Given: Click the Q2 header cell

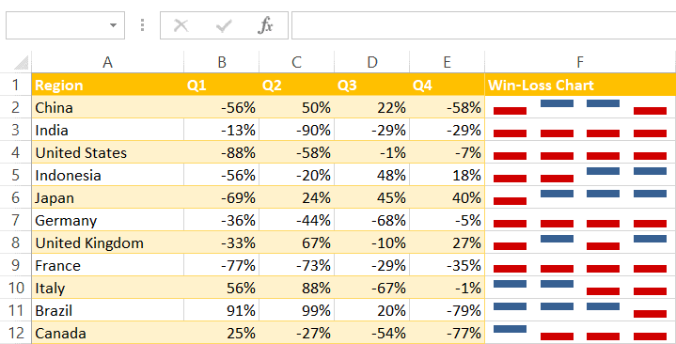Looking at the screenshot, I should pos(296,85).
